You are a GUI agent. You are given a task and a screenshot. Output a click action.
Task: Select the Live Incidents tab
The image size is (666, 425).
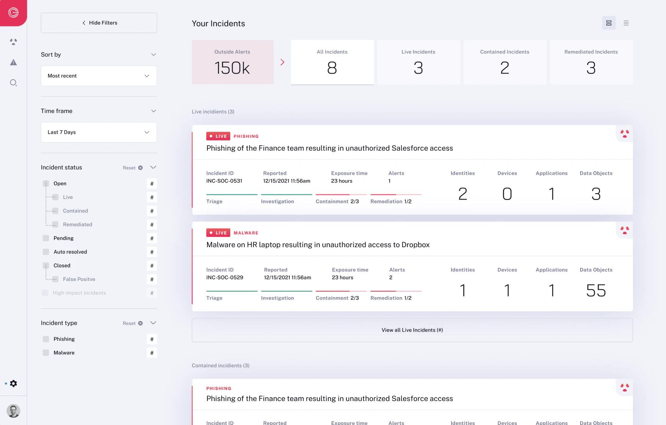coord(418,62)
